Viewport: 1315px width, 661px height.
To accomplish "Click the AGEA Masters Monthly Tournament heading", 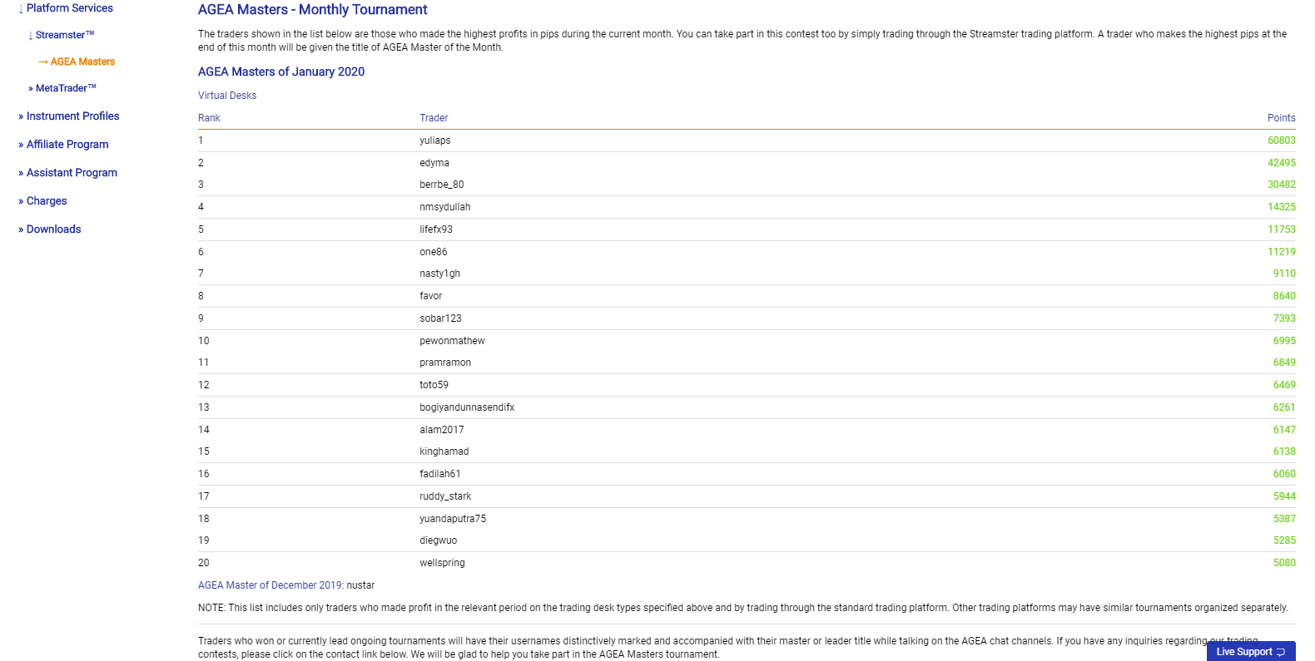I will (x=312, y=10).
